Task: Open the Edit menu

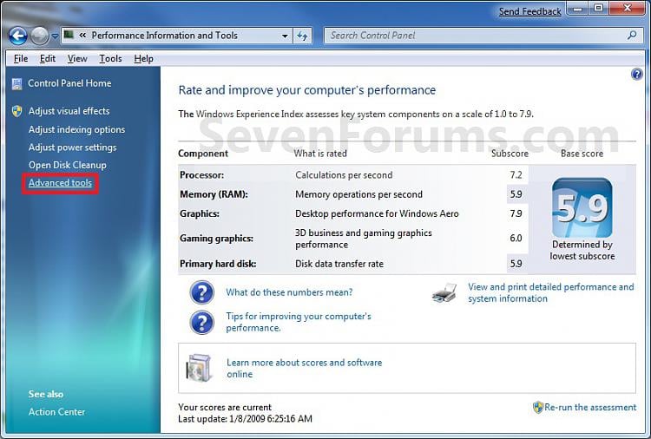Action: point(48,58)
